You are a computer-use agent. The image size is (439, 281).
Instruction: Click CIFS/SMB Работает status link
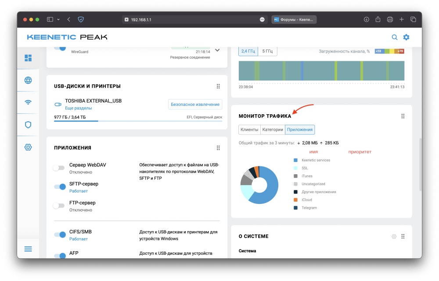click(79, 239)
